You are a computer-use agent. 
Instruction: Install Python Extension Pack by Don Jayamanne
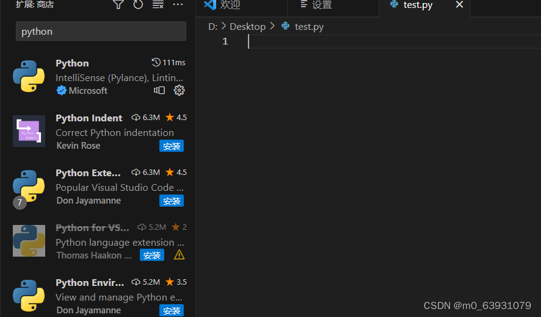[x=172, y=201]
